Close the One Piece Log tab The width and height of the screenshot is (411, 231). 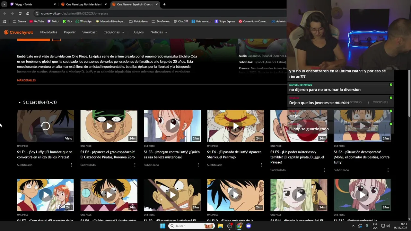point(106,4)
